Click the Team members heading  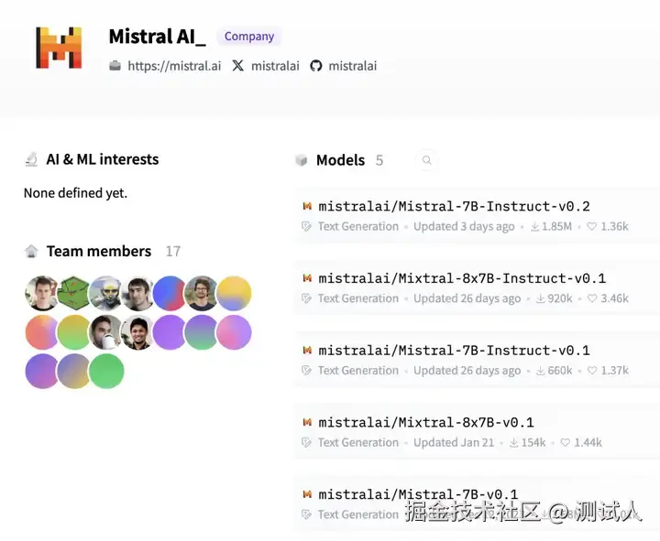(x=99, y=251)
